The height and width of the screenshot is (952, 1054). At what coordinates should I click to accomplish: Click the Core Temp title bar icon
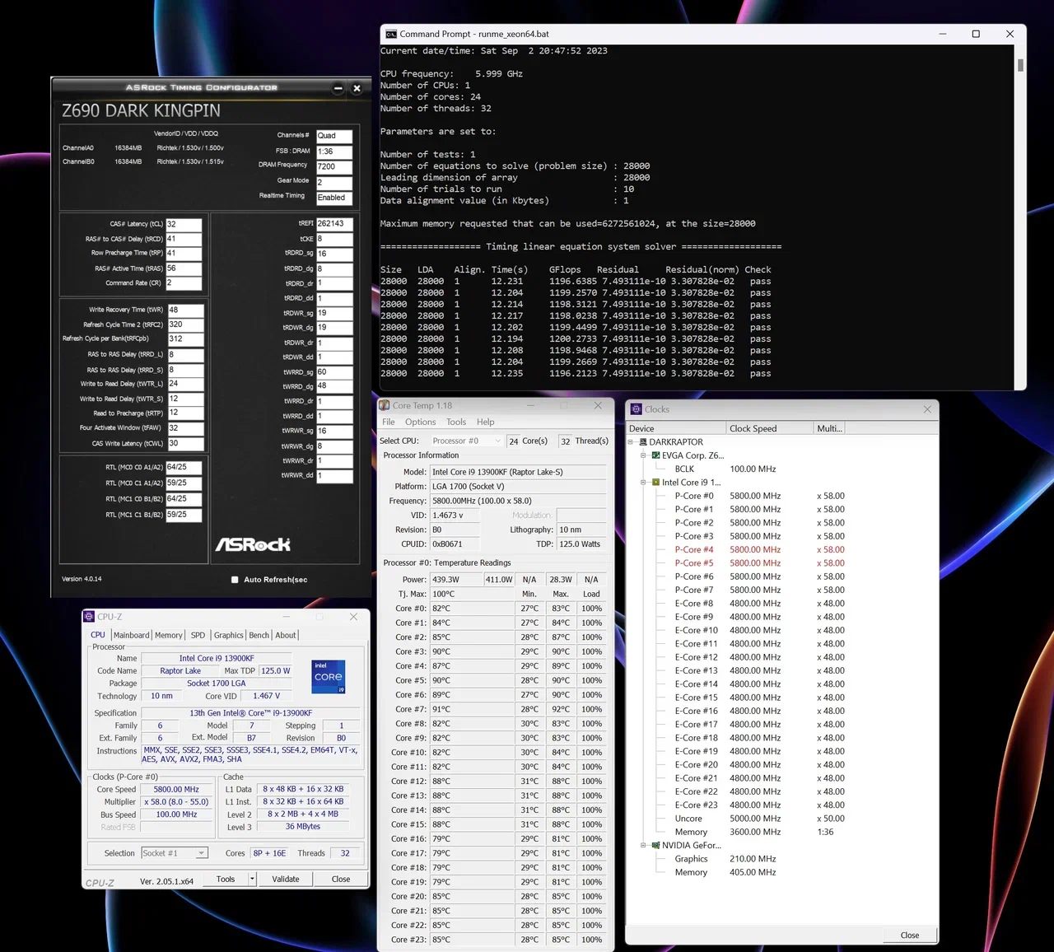385,405
